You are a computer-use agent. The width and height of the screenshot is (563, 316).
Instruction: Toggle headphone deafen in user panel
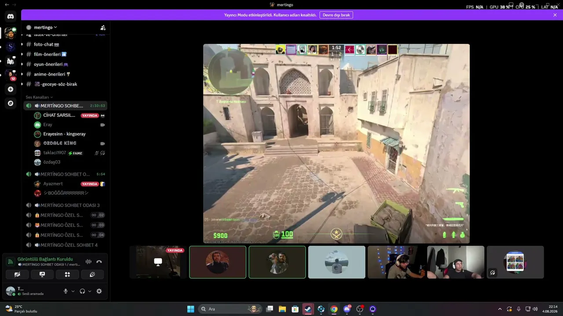click(x=82, y=291)
